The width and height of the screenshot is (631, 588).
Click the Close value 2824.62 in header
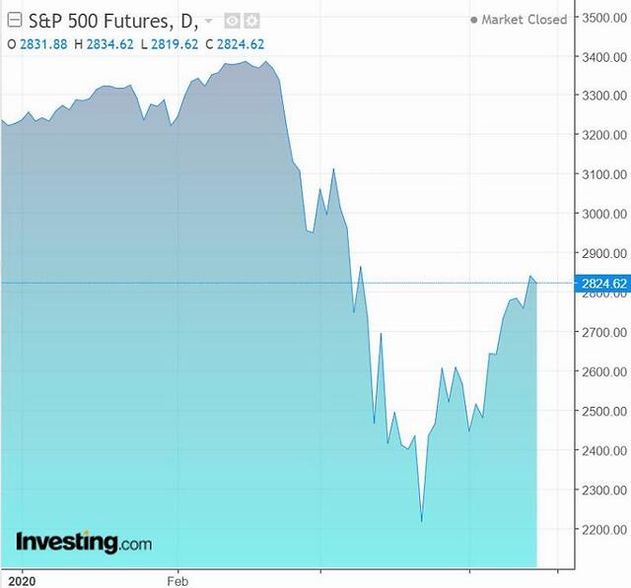coord(241,44)
